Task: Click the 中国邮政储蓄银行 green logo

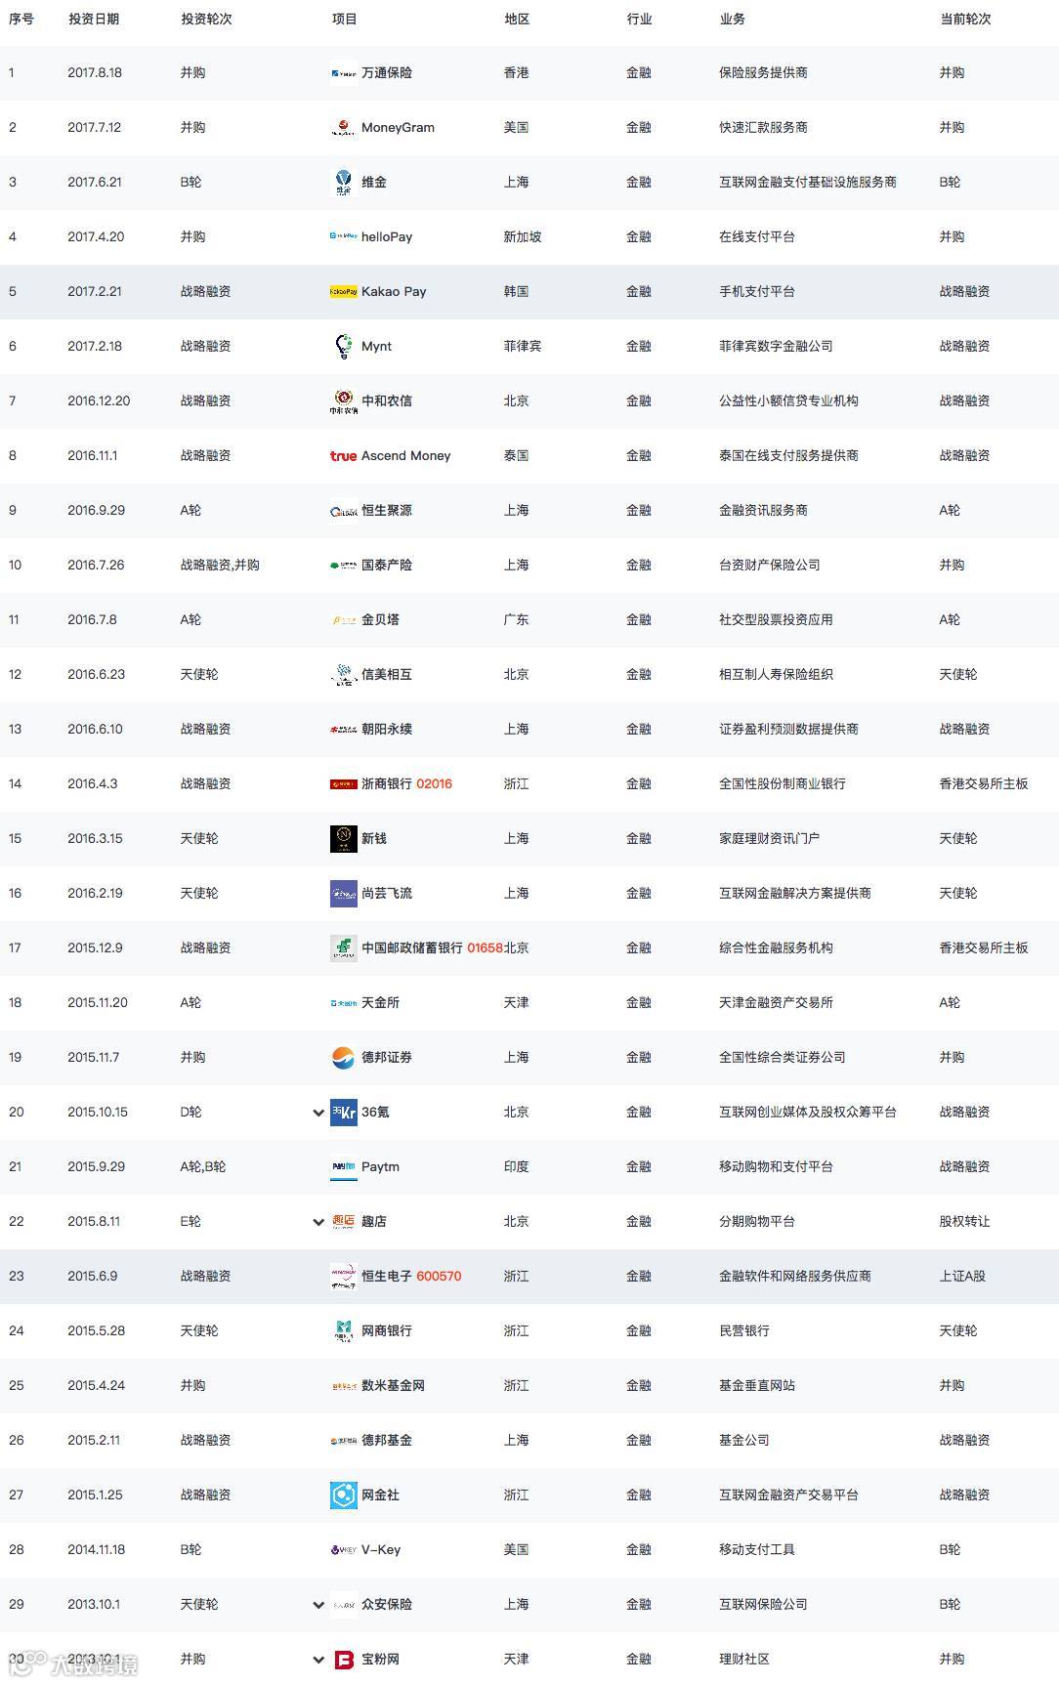Action: tap(343, 948)
